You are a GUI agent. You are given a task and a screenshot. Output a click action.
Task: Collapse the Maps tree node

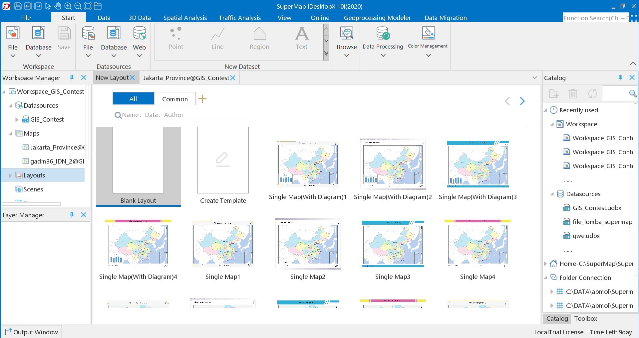[x=10, y=134]
